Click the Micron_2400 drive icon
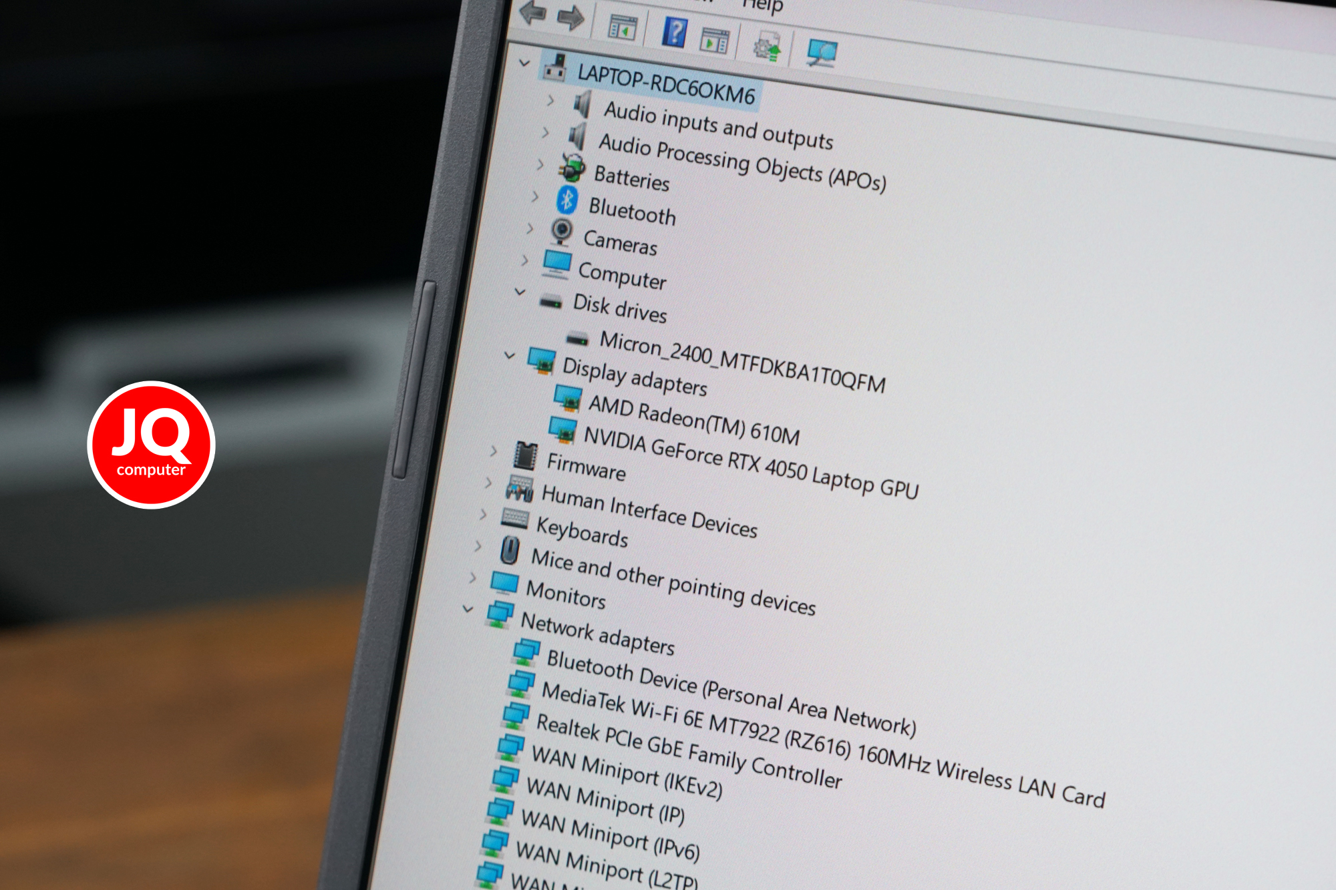 pos(578,339)
